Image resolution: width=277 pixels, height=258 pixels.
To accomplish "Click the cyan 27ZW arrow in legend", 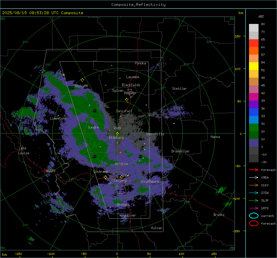I will 254,193.
